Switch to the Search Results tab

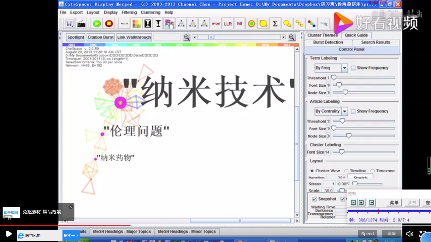[x=375, y=42]
